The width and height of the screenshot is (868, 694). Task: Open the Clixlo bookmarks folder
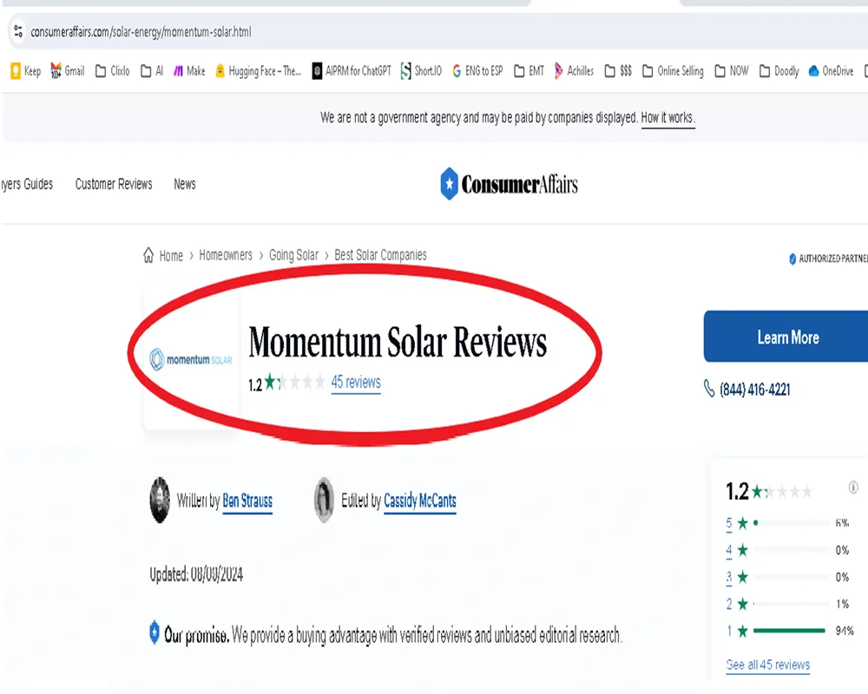[112, 71]
